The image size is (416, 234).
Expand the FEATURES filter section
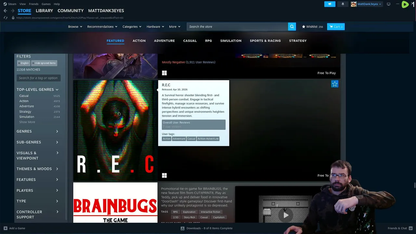[x=38, y=179]
